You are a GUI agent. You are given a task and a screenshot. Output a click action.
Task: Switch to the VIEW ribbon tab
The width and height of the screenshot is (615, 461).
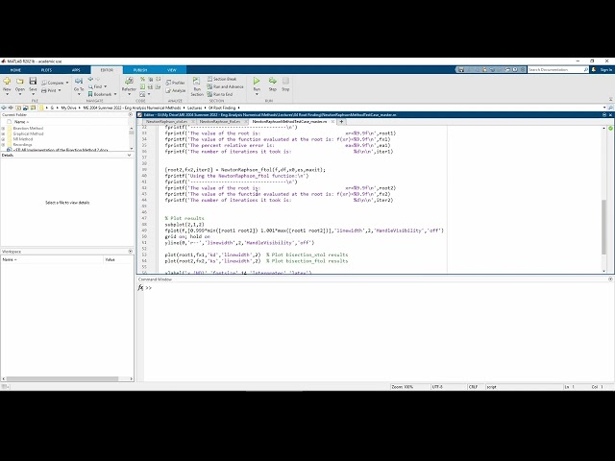172,70
